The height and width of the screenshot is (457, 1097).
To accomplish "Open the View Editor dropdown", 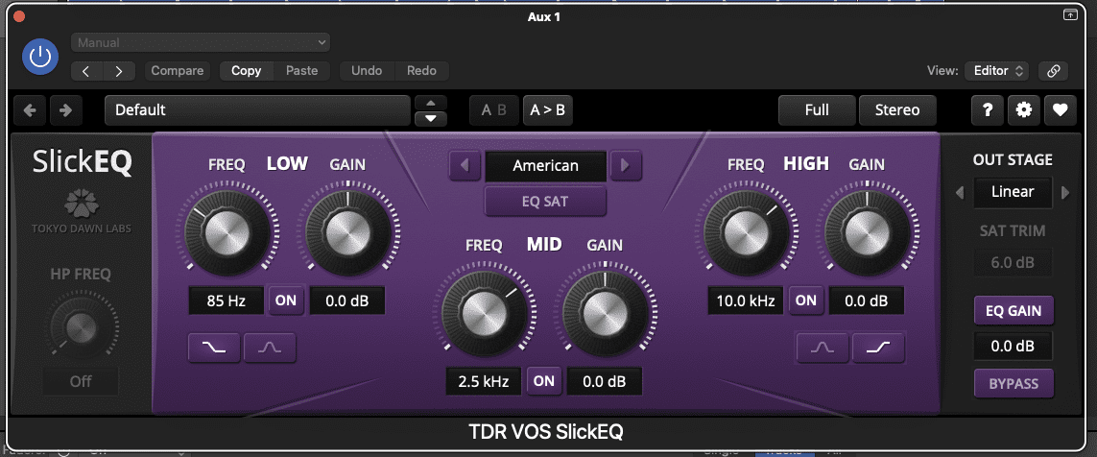I will pos(996,71).
